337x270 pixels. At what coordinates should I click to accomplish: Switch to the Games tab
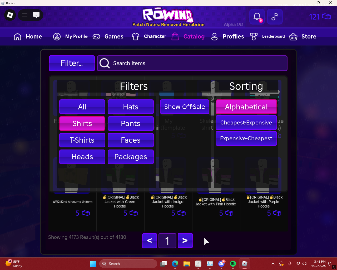[108, 36]
